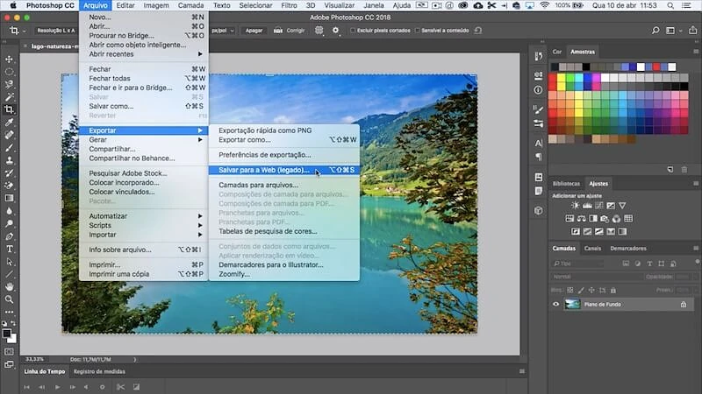
Task: Pick the white swatch in recent colors row
Action: click(x=641, y=67)
